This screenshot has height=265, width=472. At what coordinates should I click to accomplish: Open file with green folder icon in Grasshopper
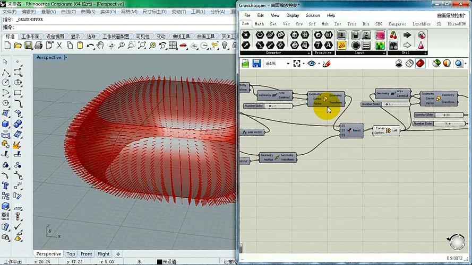245,64
